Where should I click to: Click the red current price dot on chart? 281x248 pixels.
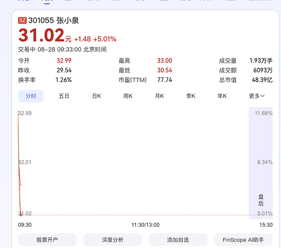click(x=21, y=215)
